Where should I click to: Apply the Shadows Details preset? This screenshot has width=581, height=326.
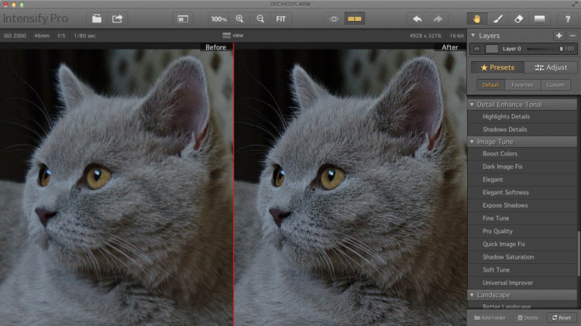(522, 129)
